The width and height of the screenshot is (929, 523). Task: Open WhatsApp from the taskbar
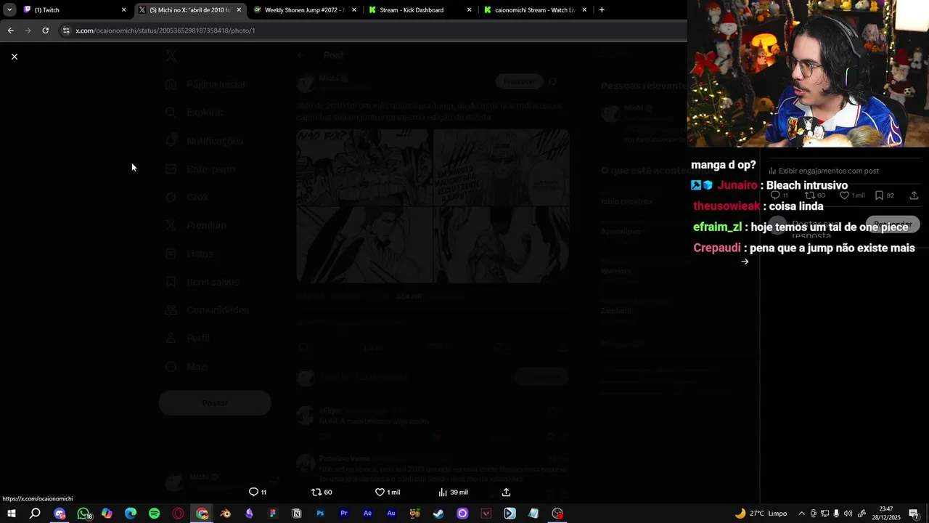[83, 514]
